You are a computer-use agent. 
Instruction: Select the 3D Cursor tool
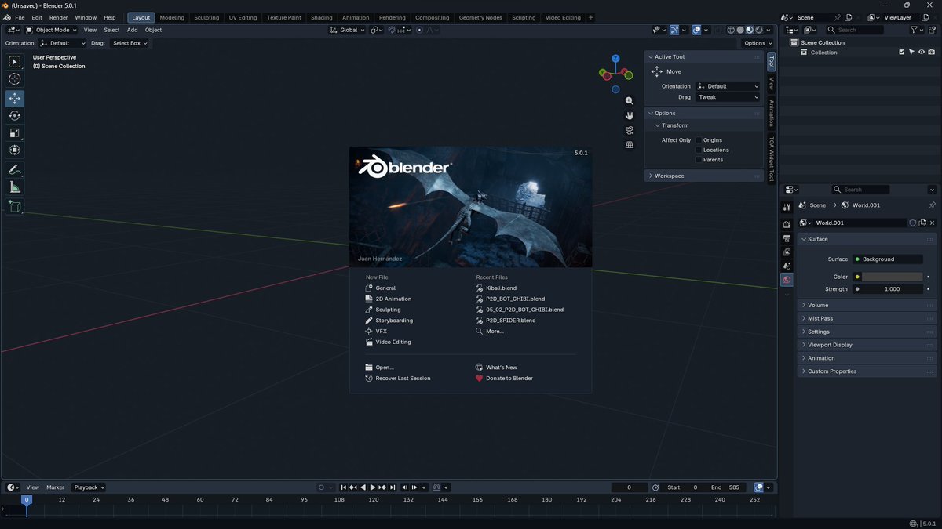pos(14,79)
